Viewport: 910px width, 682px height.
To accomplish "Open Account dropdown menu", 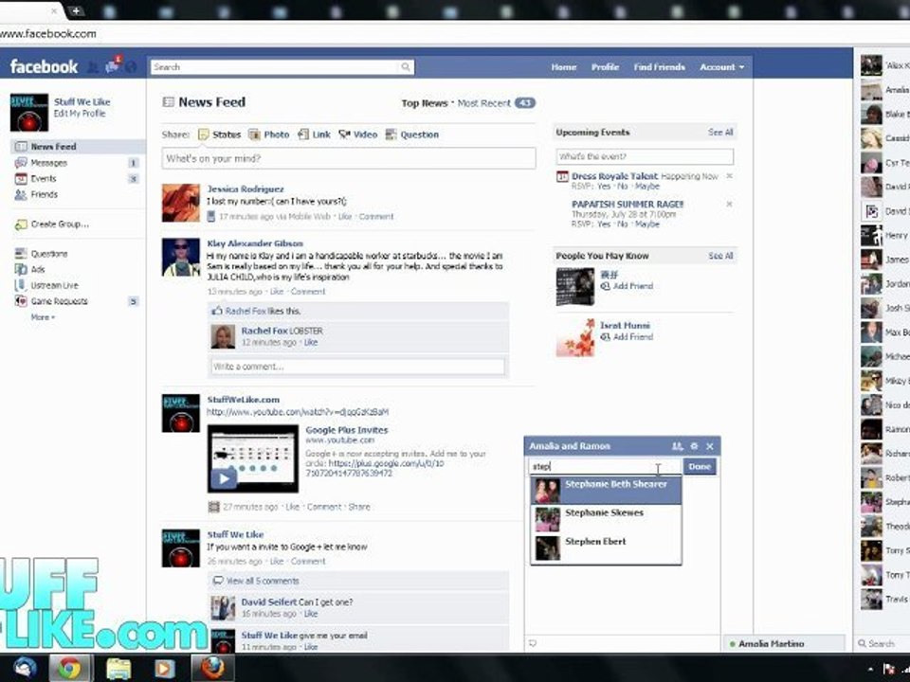I will 721,67.
